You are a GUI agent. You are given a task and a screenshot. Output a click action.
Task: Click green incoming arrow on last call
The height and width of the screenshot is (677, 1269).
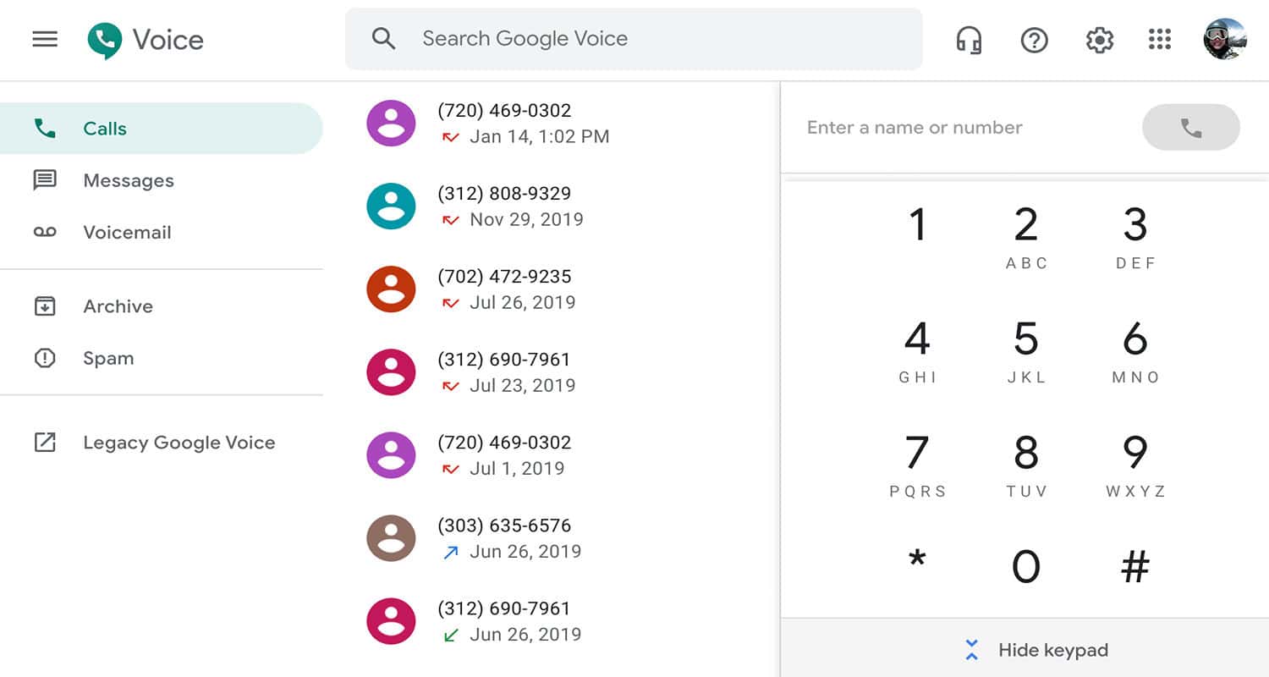coord(451,635)
